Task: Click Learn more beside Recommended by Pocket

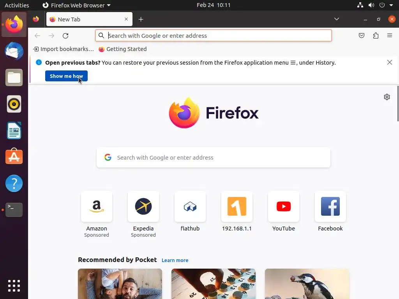Action: 175,260
